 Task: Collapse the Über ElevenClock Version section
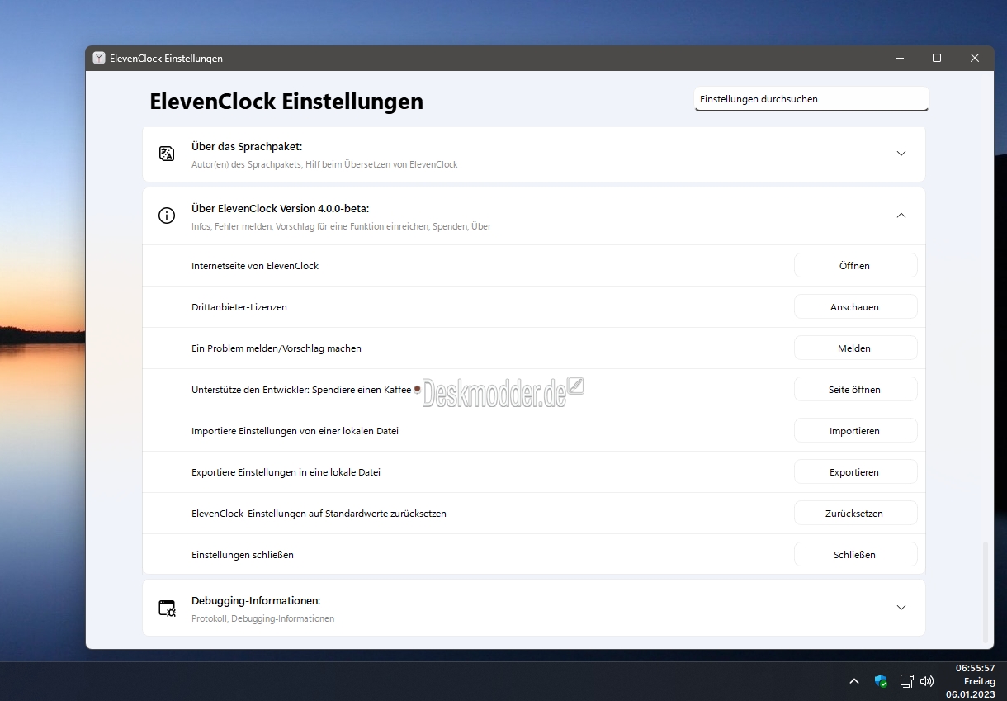901,216
